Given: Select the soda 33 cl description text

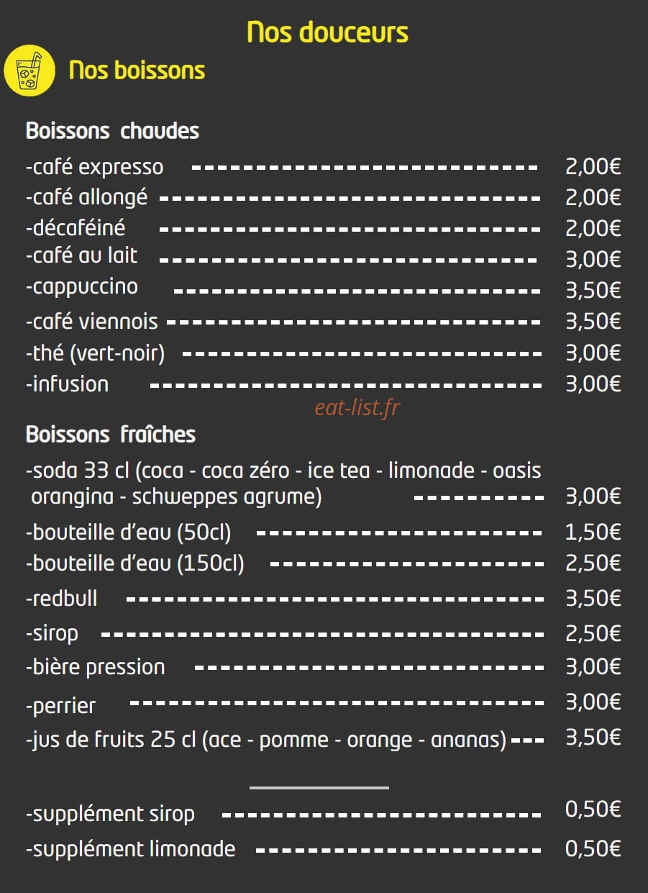Looking at the screenshot, I should pyautogui.click(x=283, y=484).
